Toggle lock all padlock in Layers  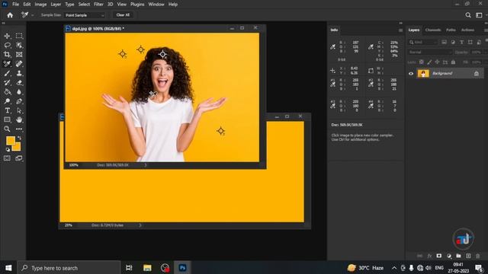click(x=453, y=62)
